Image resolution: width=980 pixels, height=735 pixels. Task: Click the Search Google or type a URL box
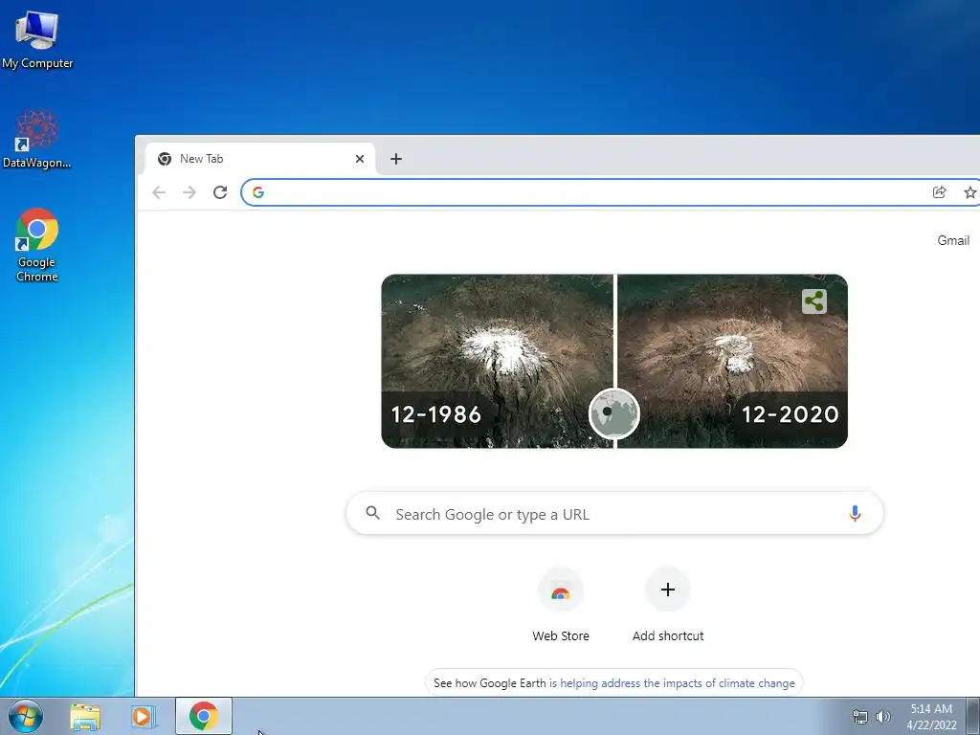(614, 514)
